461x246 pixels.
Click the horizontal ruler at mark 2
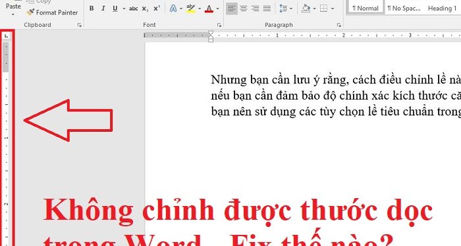[x=343, y=35]
